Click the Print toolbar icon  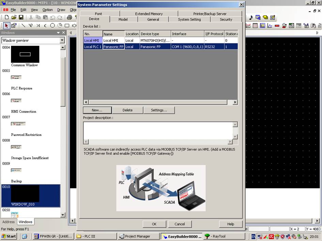click(x=69, y=17)
